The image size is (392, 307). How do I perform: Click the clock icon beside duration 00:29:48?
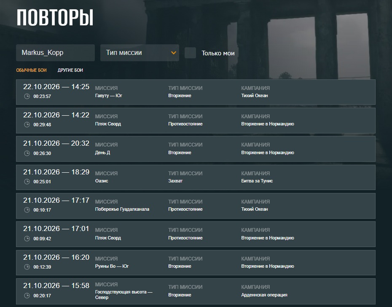pyautogui.click(x=27, y=125)
